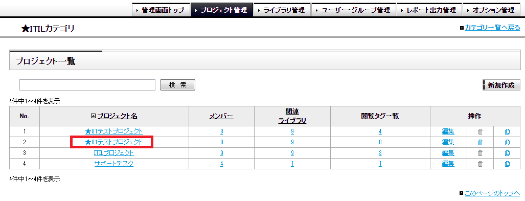Viewport: 525px width, 201px height.
Task: Click the 検索 search button
Action: click(x=178, y=85)
